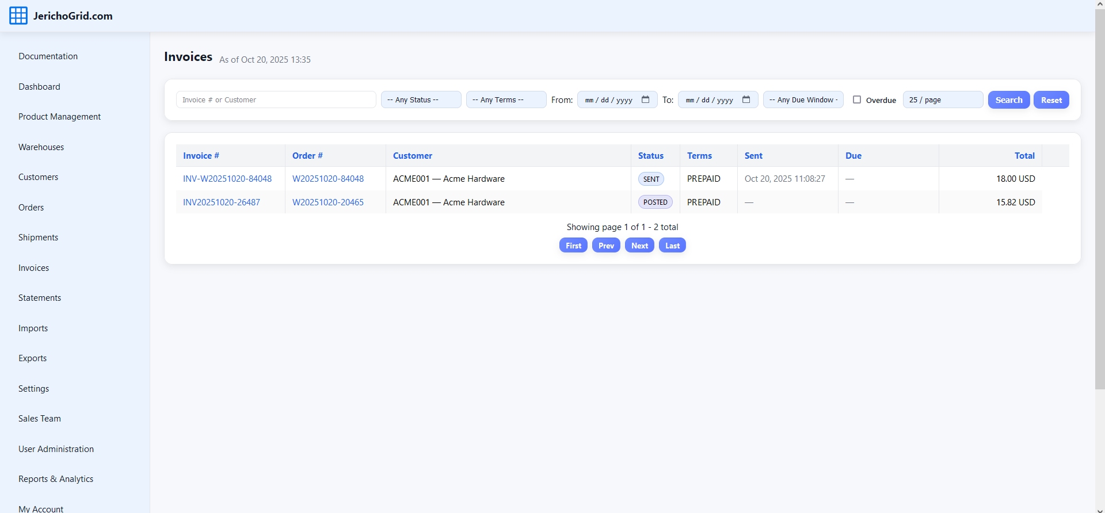
Task: Navigate to Warehouses
Action: pyautogui.click(x=41, y=147)
